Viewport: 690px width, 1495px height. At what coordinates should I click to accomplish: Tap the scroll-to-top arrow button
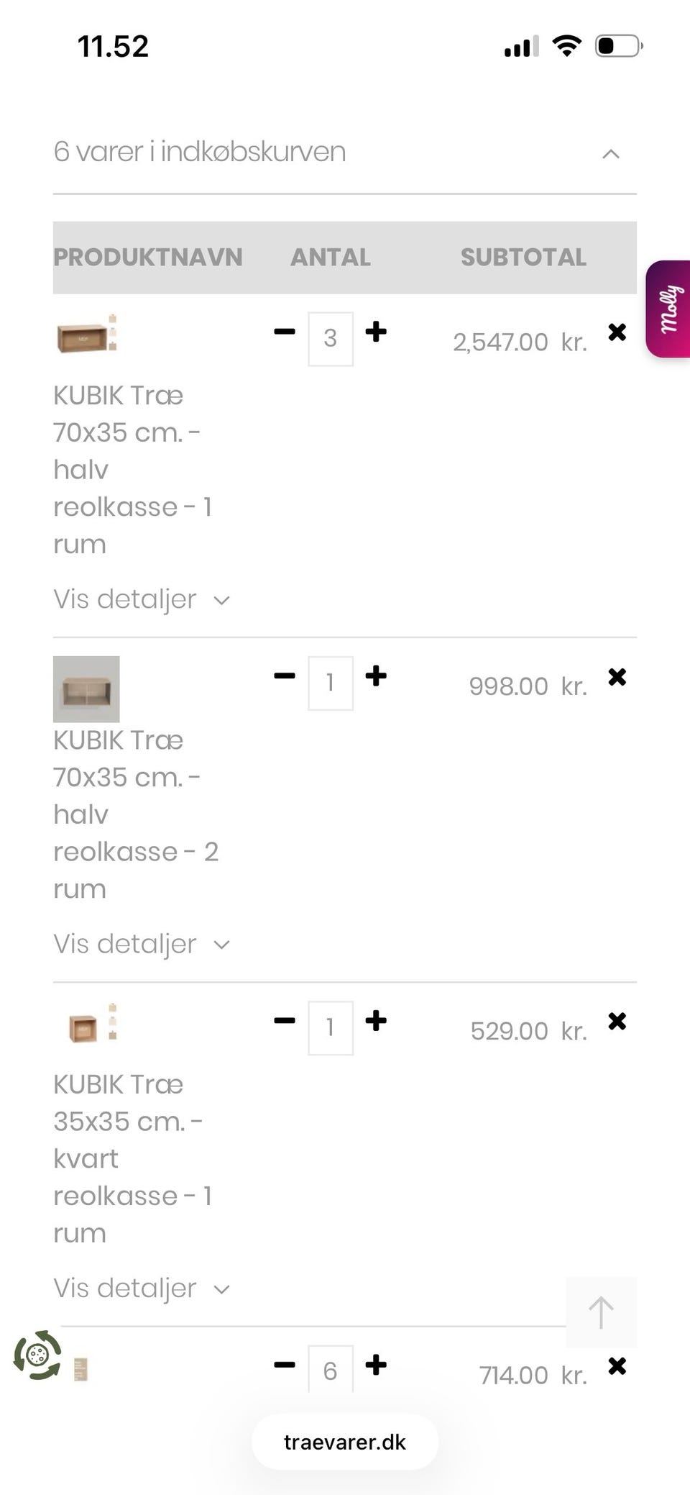point(601,1312)
